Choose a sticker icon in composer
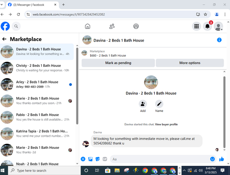Screen dimensions: 230x175 [98, 159]
